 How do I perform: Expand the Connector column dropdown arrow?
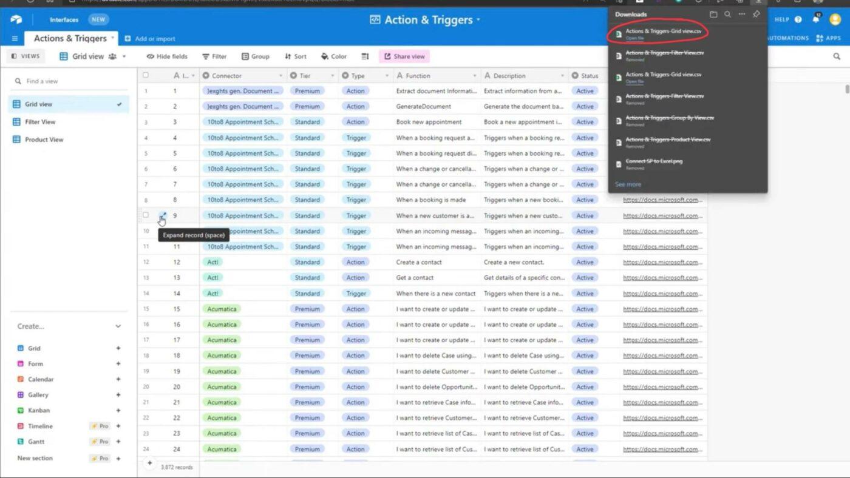pyautogui.click(x=280, y=76)
